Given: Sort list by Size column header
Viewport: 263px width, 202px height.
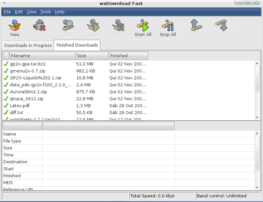Looking at the screenshot, I should coord(91,56).
